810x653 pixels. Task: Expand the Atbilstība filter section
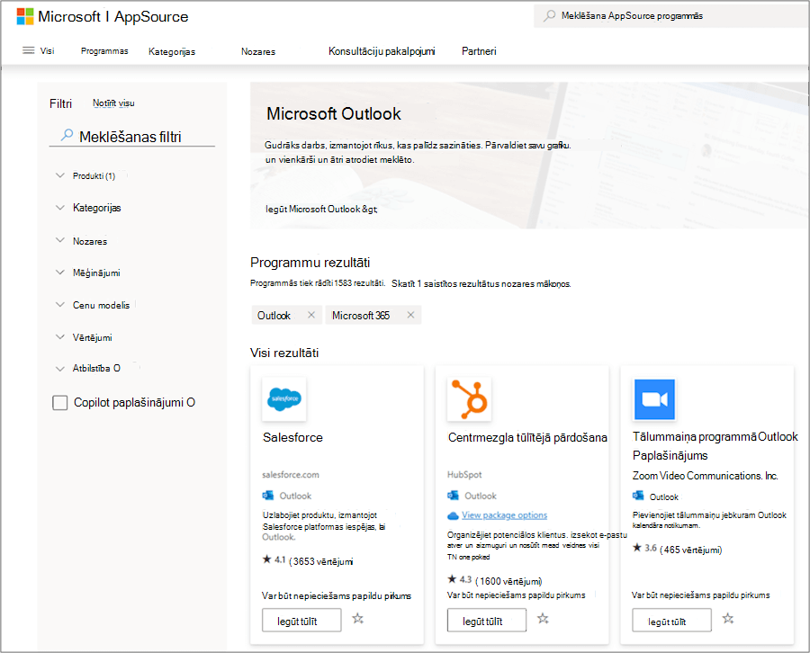[60, 369]
